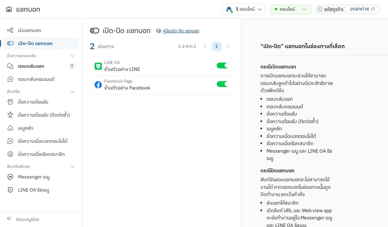388x227 pixels.
Task: Click the ตอบกลับแชท chat bubble icon
Action: (x=10, y=66)
